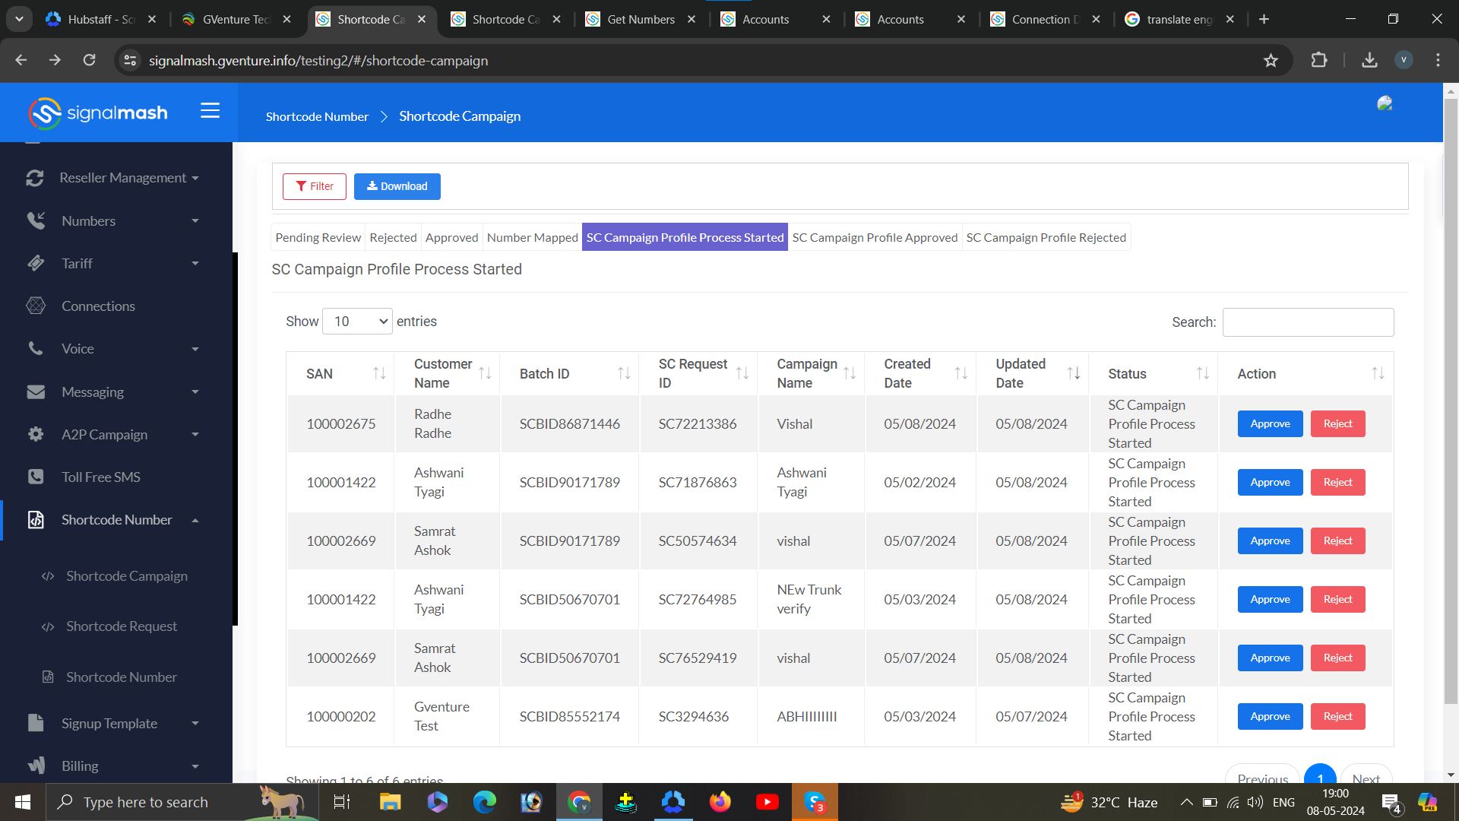Click the table Search input field
The height and width of the screenshot is (821, 1459).
point(1308,322)
